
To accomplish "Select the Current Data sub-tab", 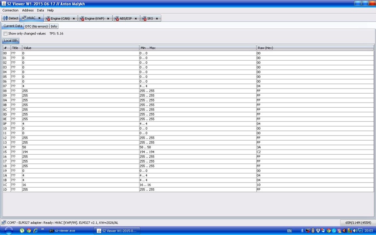I will click(x=13, y=26).
